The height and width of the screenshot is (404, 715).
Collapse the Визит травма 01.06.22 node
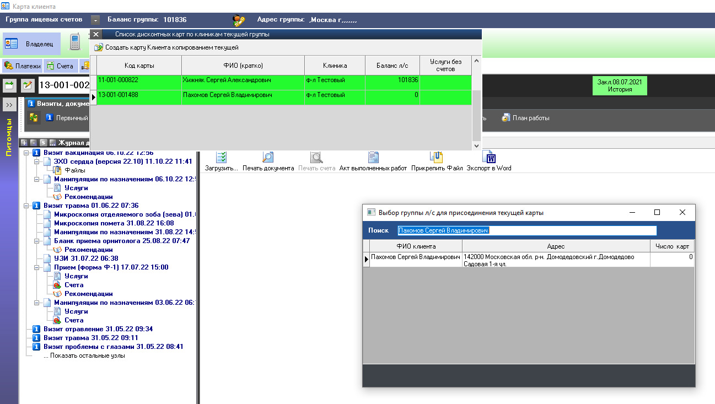click(x=26, y=206)
